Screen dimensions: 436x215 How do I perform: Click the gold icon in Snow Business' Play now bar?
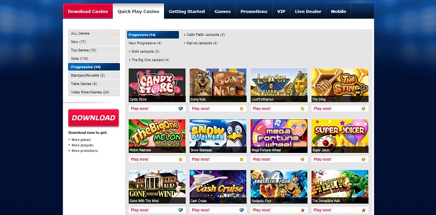coord(241,159)
